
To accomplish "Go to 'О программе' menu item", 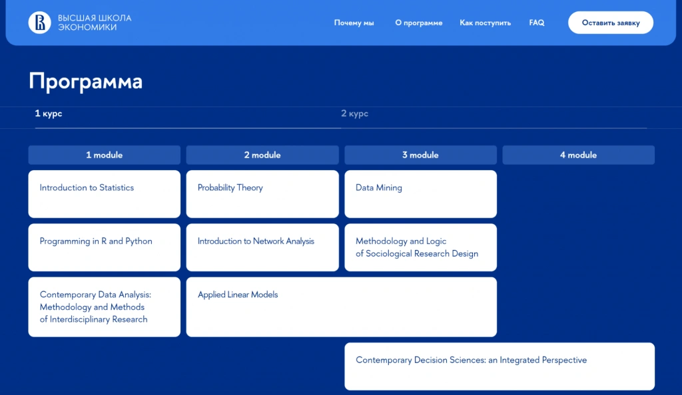I will point(418,23).
